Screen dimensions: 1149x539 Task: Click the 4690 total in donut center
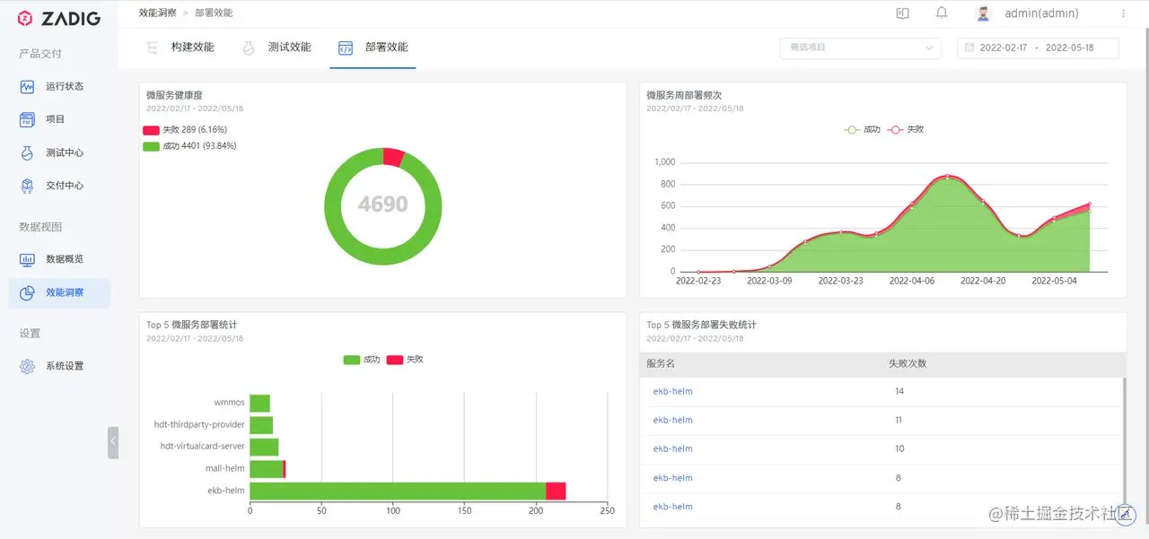(x=383, y=204)
